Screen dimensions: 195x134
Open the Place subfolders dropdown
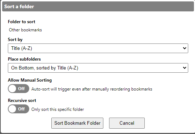(x=98, y=68)
